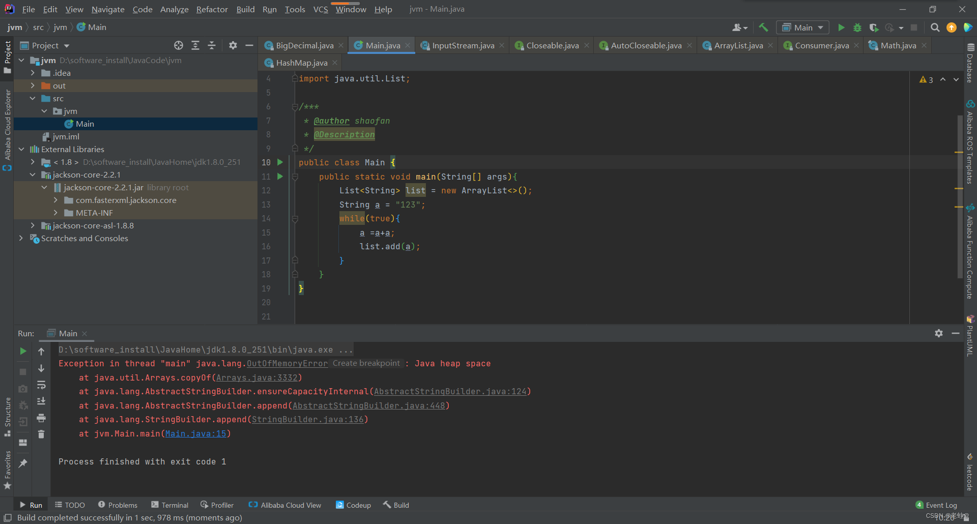
Task: Click Create breakpoint in console
Action: [366, 363]
